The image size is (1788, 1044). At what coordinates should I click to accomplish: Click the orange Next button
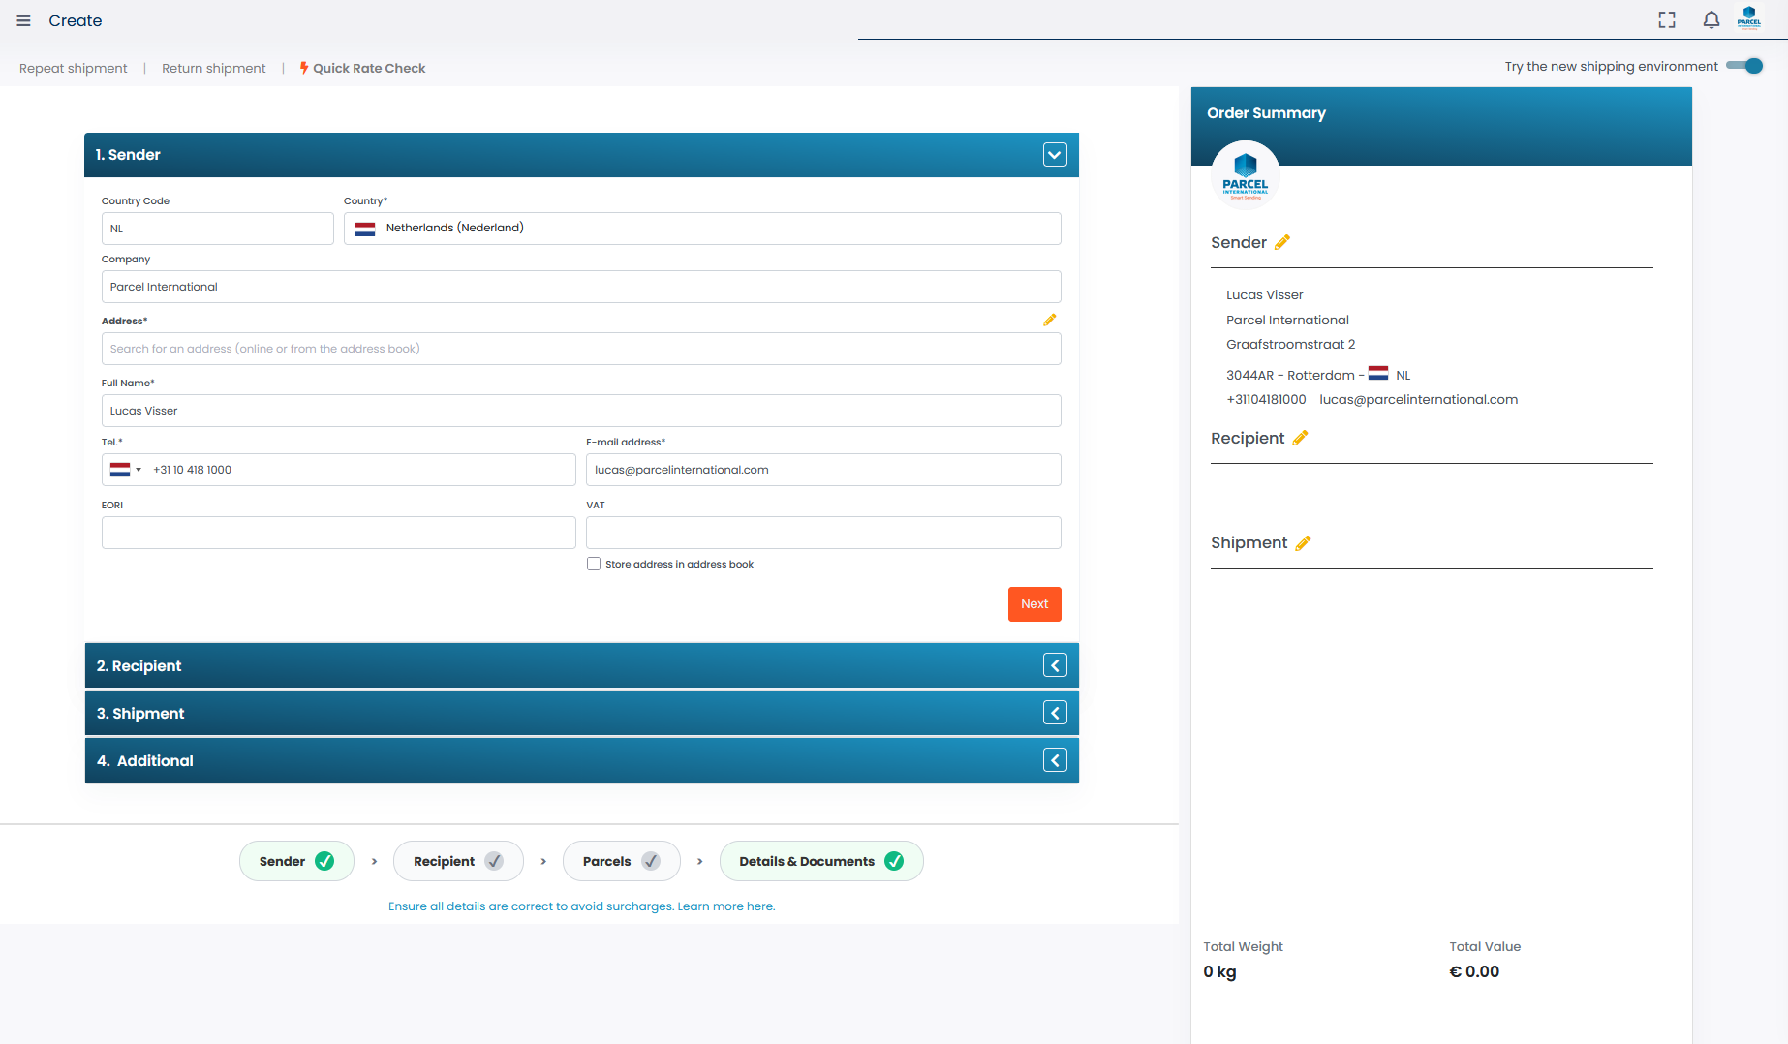click(x=1034, y=604)
